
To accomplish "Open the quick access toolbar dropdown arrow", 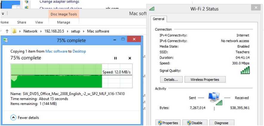I will pyautogui.click(x=3, y=14).
